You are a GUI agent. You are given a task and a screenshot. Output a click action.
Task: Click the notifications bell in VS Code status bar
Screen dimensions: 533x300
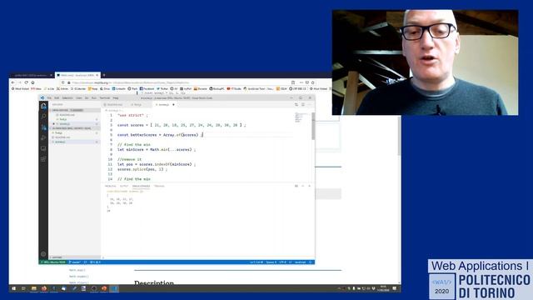tap(311, 262)
